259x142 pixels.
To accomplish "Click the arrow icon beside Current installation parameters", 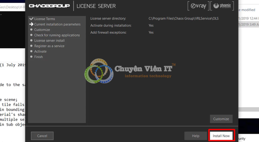I will click(31, 24).
